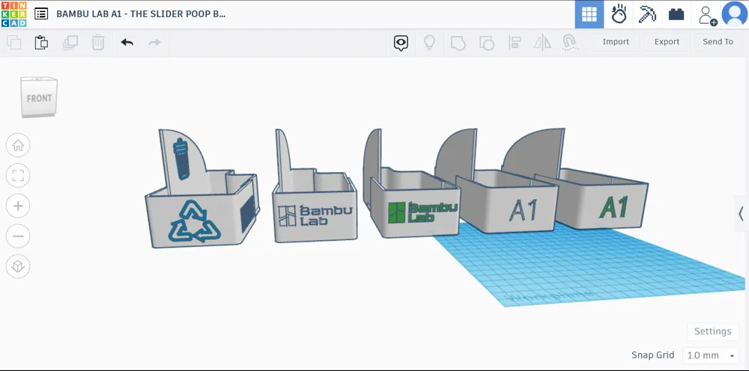The image size is (749, 371).
Task: Open the Notes tool
Action: coord(401,43)
